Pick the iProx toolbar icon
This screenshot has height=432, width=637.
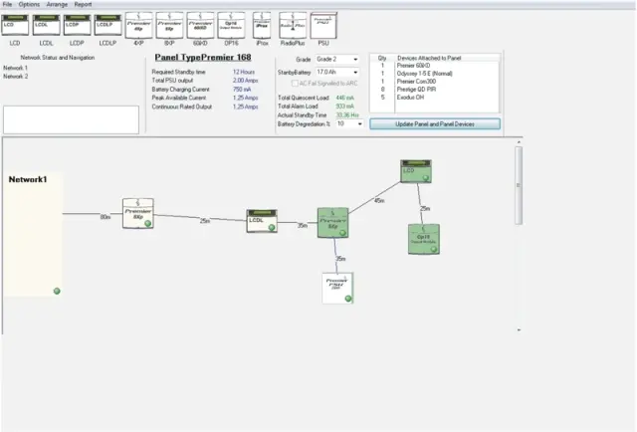[262, 25]
